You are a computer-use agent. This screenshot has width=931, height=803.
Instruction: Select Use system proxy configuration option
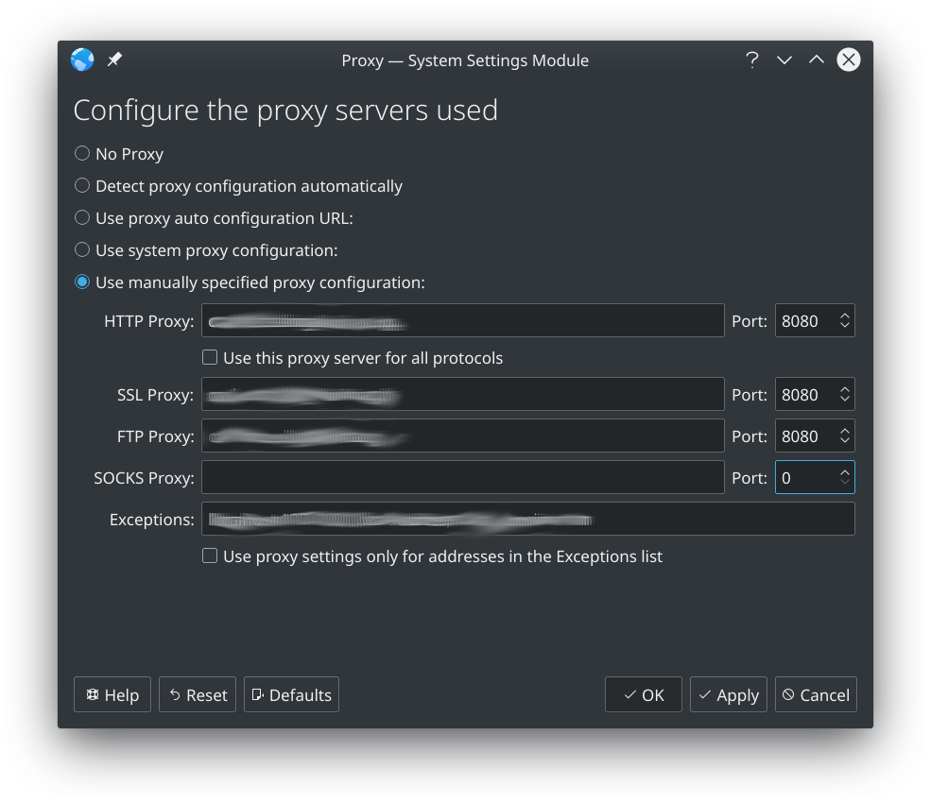pyautogui.click(x=82, y=250)
